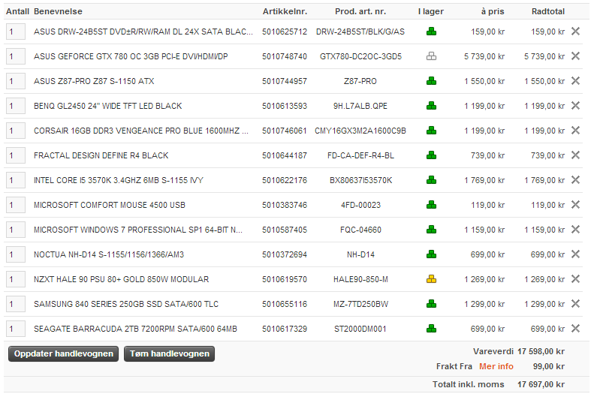
Task: Click stock icon for BENQ GL2450
Action: click(x=431, y=106)
